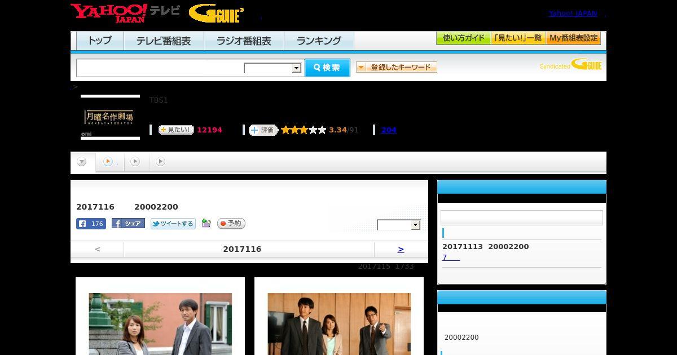Open the right photo of three people in office

tap(339, 324)
